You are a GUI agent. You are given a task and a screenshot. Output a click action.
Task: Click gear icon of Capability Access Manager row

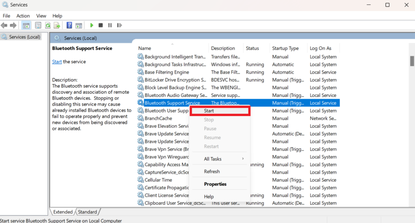click(x=141, y=164)
